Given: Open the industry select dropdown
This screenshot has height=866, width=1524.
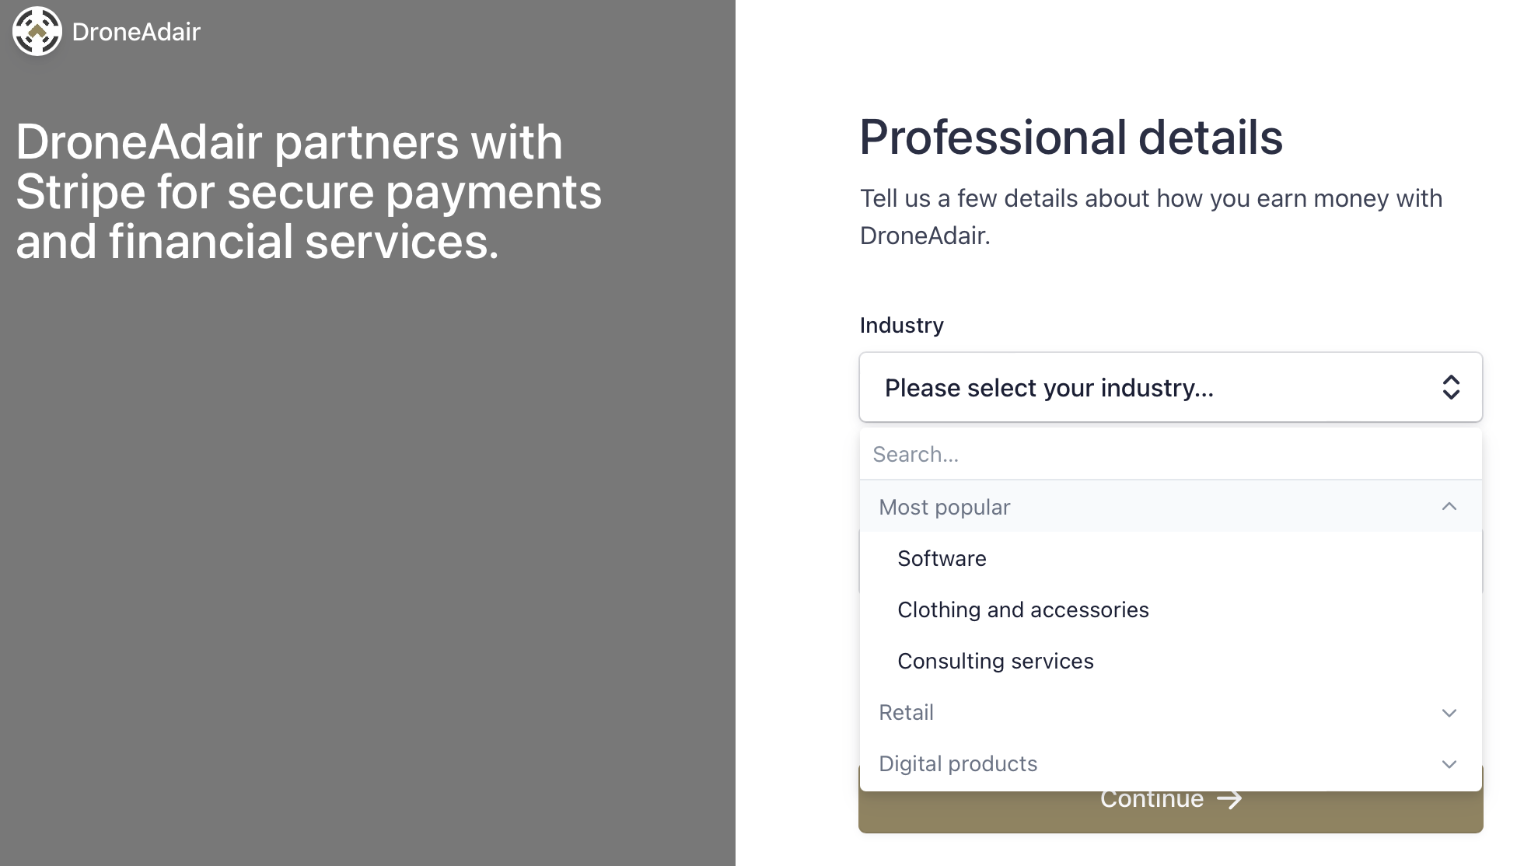Looking at the screenshot, I should click(x=1171, y=387).
